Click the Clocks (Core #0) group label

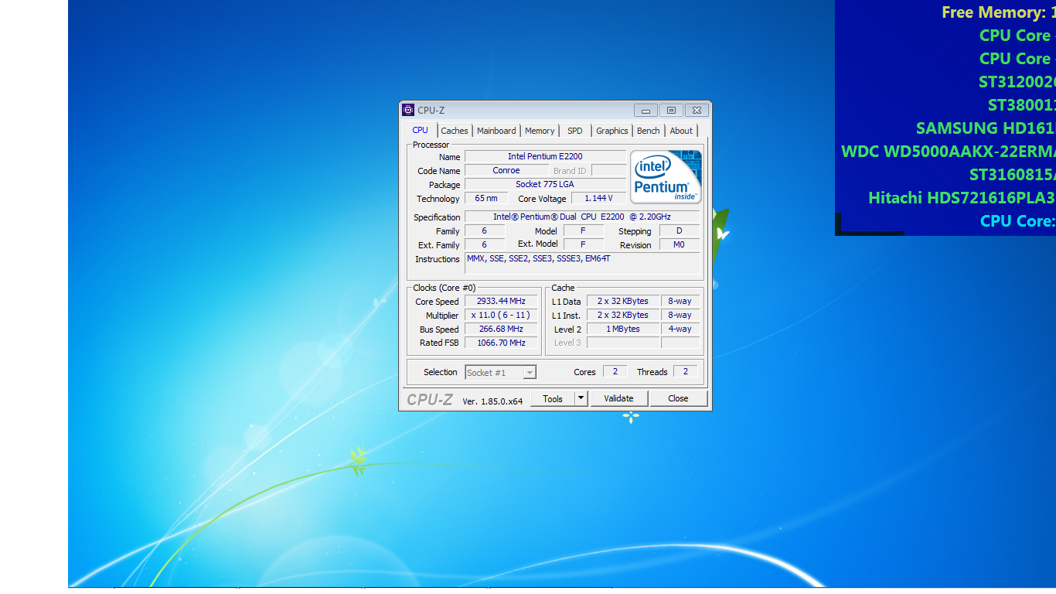pos(445,288)
